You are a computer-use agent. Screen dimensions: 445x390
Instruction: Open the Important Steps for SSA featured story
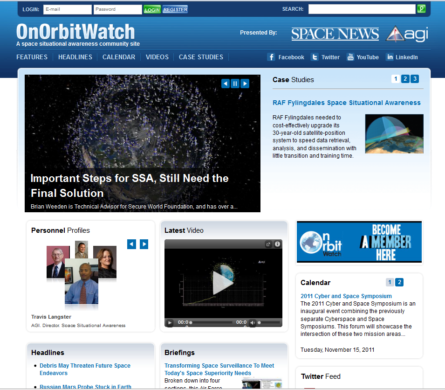(x=130, y=186)
